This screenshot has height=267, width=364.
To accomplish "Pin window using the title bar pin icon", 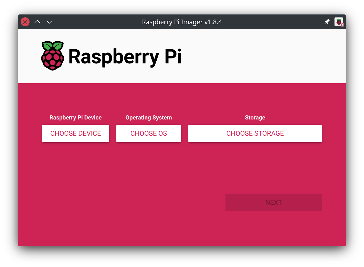I will (x=327, y=22).
